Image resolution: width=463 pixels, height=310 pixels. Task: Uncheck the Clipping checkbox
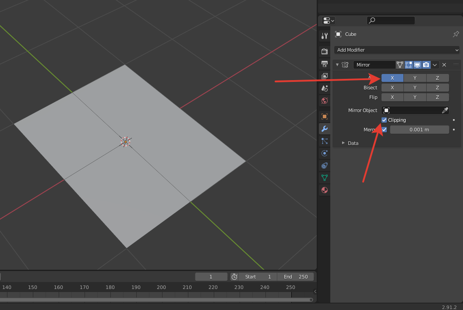point(384,120)
